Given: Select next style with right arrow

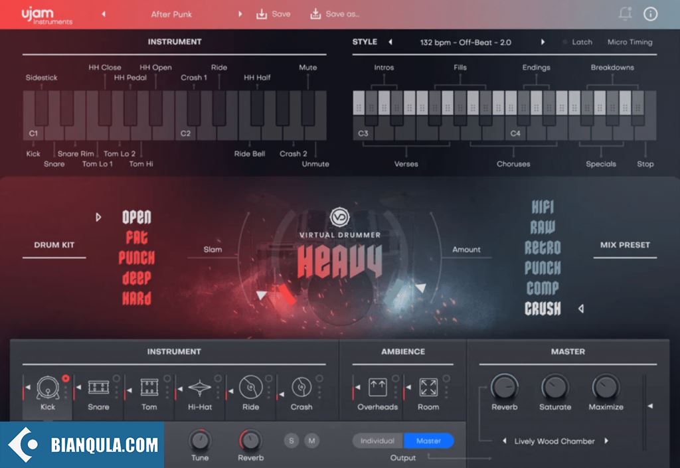Looking at the screenshot, I should pyautogui.click(x=543, y=42).
